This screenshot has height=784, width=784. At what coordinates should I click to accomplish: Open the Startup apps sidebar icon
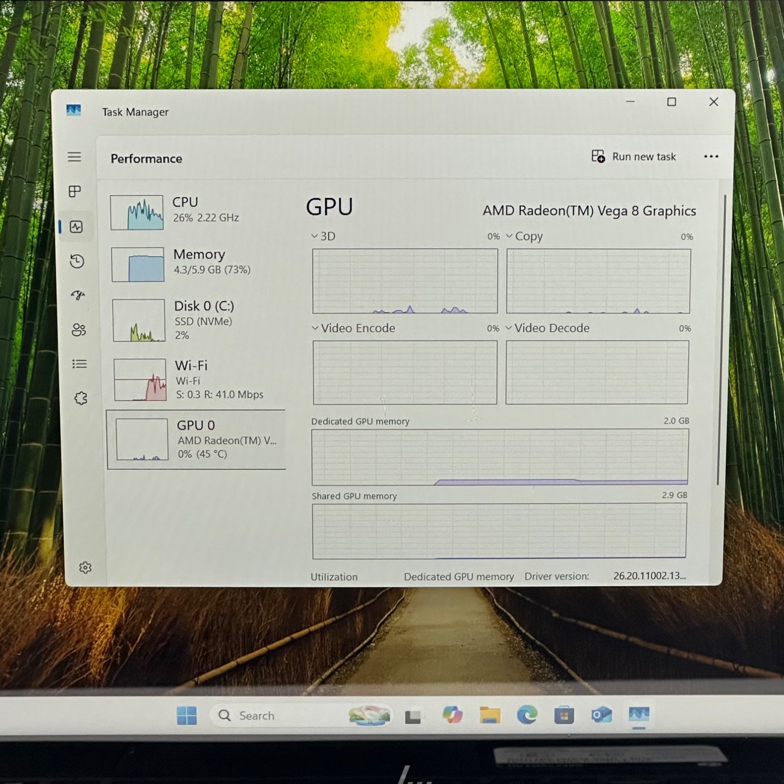click(78, 295)
